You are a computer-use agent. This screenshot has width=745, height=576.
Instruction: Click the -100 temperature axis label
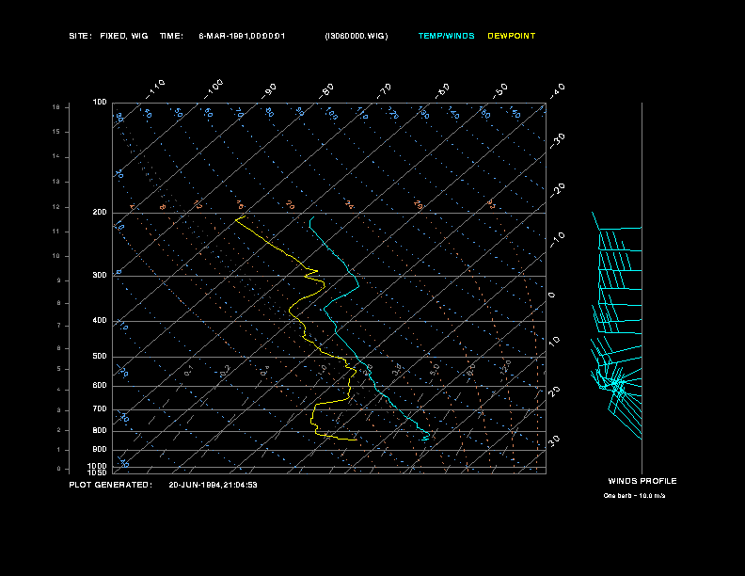pos(214,89)
